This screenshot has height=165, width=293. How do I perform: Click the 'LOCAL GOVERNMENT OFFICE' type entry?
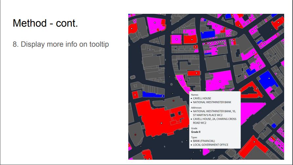pos(211,145)
